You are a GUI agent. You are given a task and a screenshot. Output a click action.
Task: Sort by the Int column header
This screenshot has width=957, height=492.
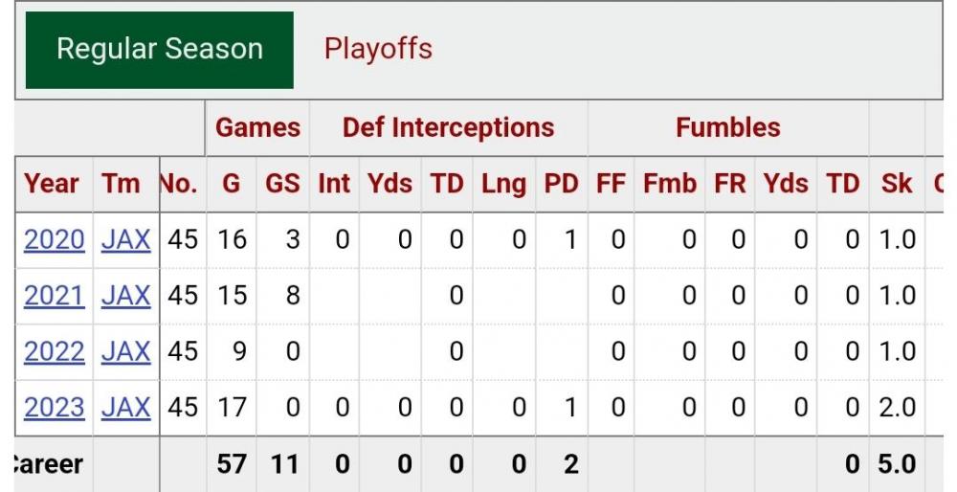(334, 183)
